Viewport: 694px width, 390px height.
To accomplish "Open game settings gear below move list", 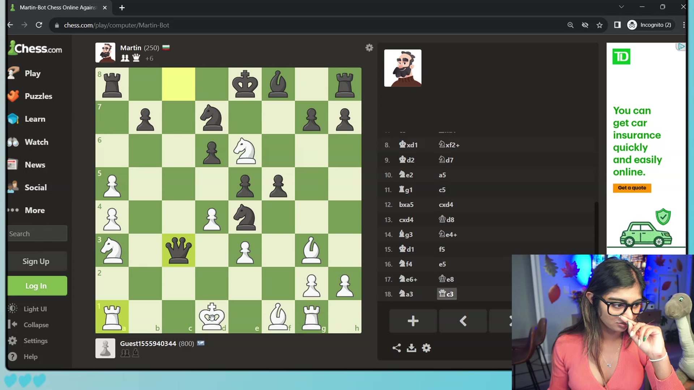I will tap(427, 348).
